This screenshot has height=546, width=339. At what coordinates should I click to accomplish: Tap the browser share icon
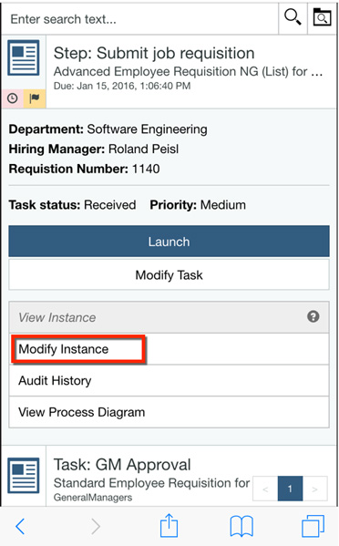tap(169, 525)
